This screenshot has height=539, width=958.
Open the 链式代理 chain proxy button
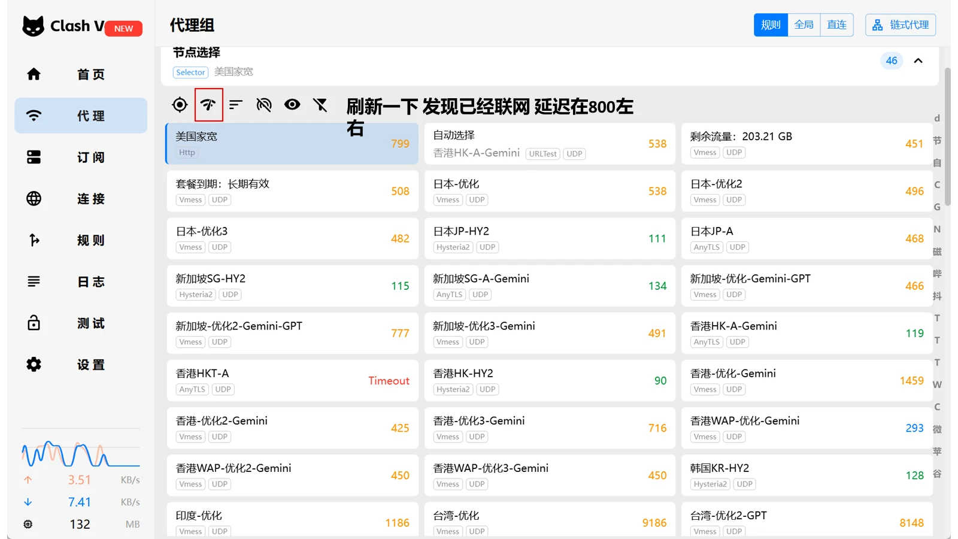click(x=901, y=25)
